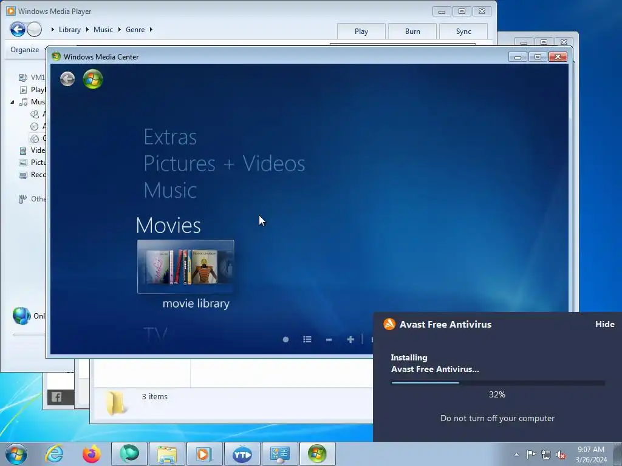Viewport: 622px width, 466px height.
Task: Select the Music node icon in navigation pane
Action: 24,102
